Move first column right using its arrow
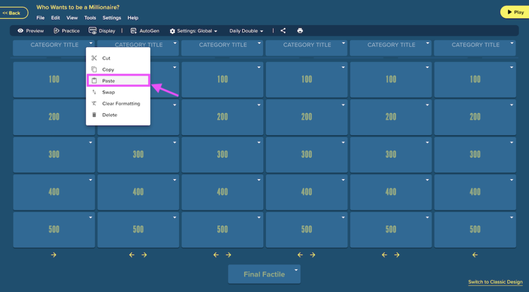529x292 pixels. click(53, 255)
